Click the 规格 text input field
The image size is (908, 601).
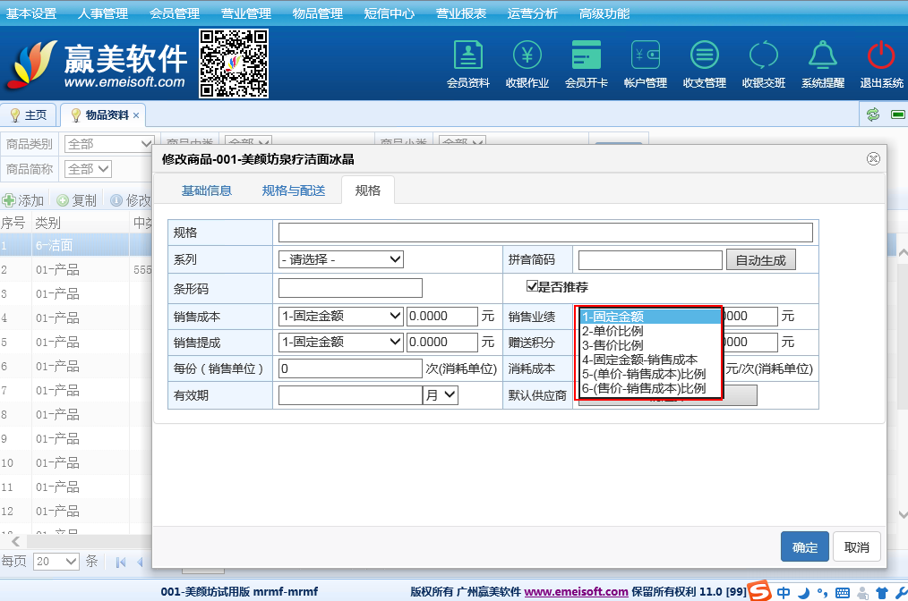[x=545, y=233]
